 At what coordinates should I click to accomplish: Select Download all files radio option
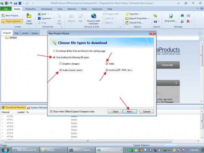click(x=54, y=51)
